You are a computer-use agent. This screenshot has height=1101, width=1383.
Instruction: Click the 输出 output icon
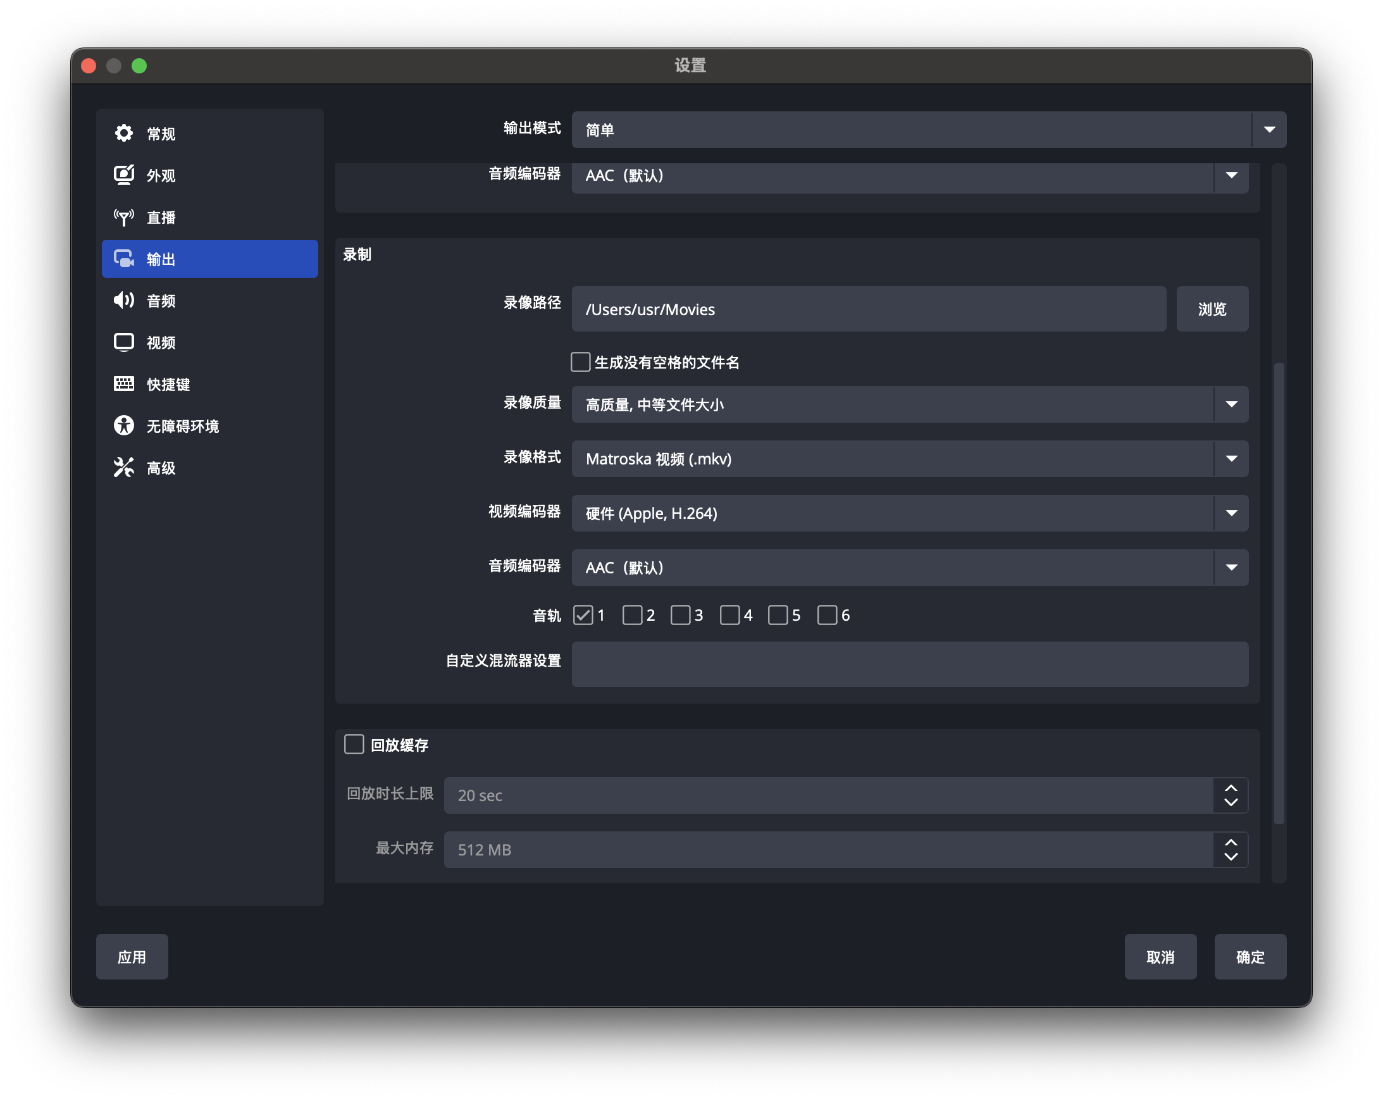(124, 259)
